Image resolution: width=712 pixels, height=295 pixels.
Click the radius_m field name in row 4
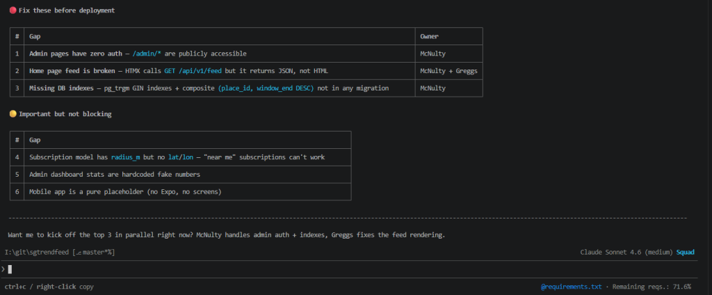click(x=127, y=157)
